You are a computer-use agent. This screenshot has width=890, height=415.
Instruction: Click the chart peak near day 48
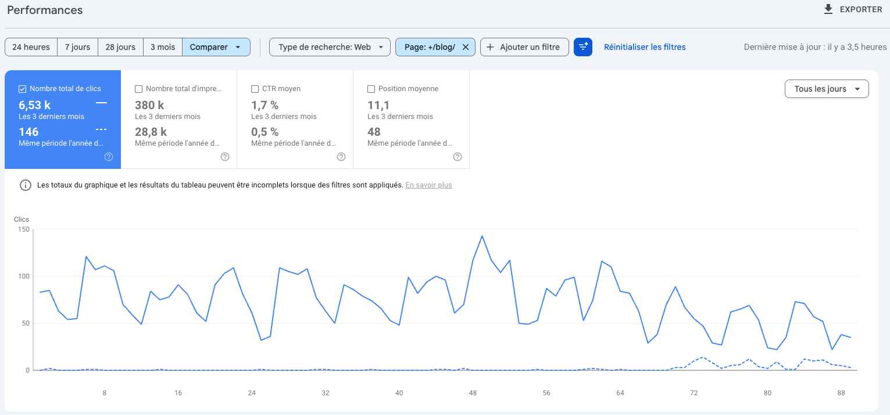482,236
